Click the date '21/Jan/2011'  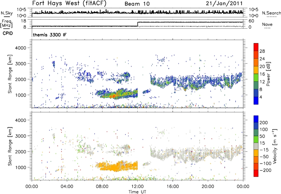click(x=224, y=4)
